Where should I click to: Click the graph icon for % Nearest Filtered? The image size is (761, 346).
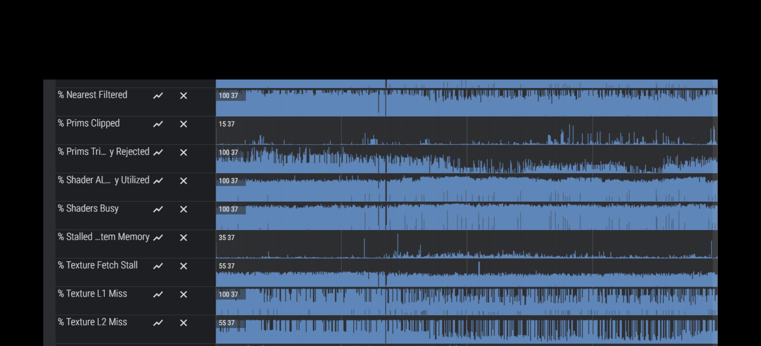(x=158, y=96)
